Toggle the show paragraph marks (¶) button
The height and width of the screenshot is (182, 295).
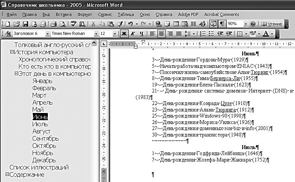pyautogui.click(x=222, y=24)
